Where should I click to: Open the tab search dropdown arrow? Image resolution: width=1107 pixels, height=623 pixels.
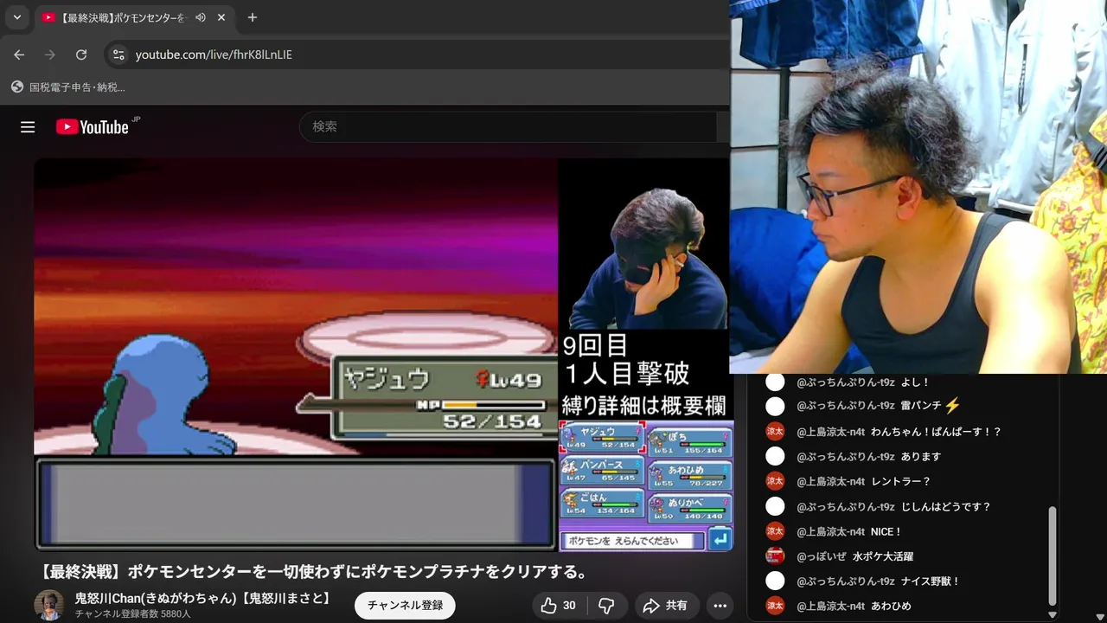point(16,17)
